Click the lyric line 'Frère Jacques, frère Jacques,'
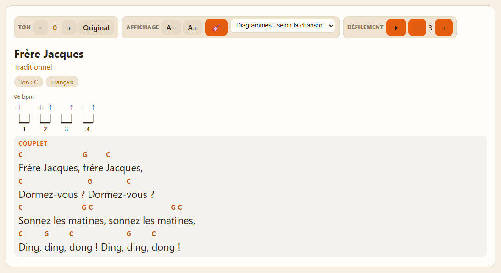 tap(81, 168)
